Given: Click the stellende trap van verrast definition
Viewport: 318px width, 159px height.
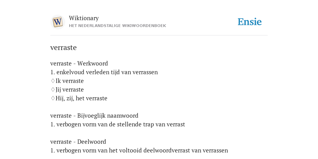Looking at the screenshot, I should (x=118, y=124).
